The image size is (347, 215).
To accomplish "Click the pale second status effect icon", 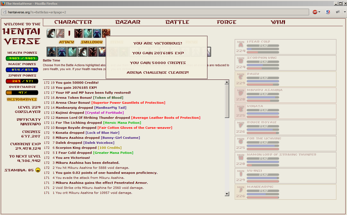I will click(x=60, y=33).
